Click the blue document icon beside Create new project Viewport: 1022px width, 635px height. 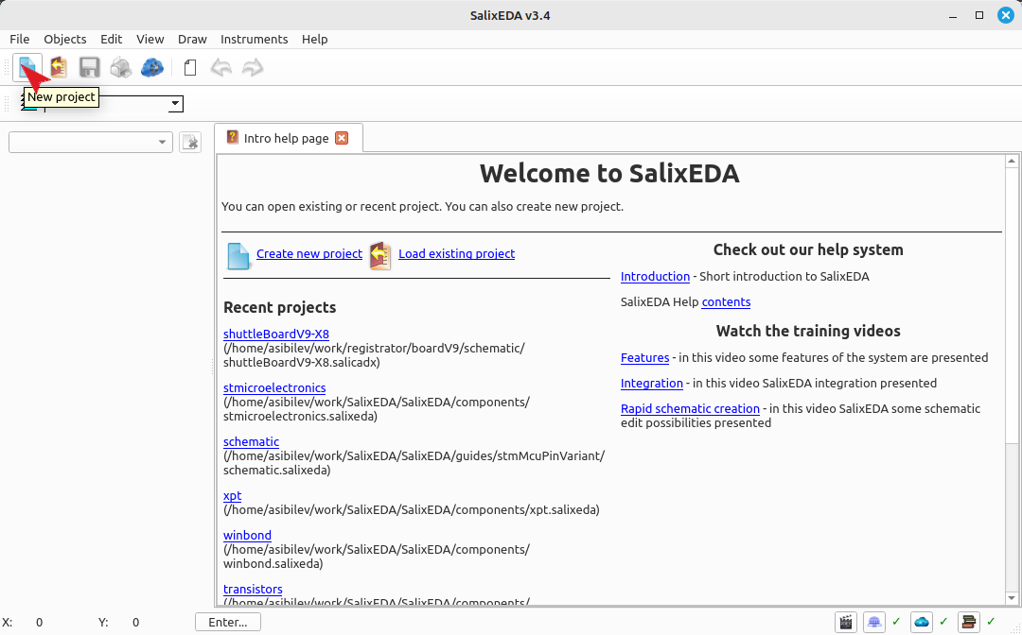point(238,256)
